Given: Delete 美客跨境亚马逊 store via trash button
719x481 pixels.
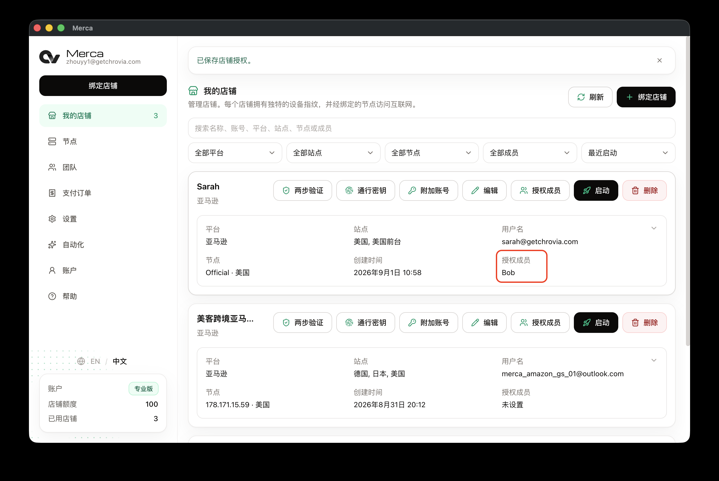Looking at the screenshot, I should [644, 322].
